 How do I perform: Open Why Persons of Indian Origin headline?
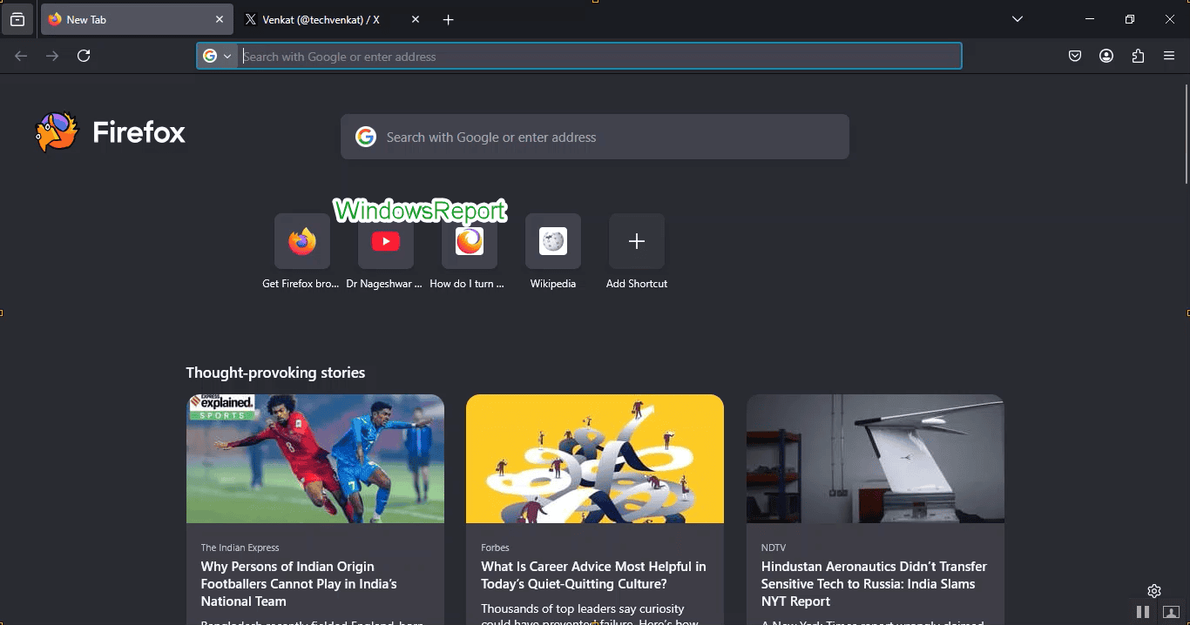299,584
